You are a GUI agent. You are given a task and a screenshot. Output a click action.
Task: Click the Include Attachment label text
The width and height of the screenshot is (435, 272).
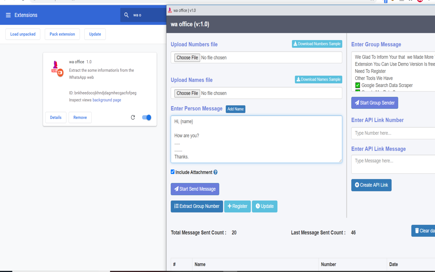pos(194,172)
